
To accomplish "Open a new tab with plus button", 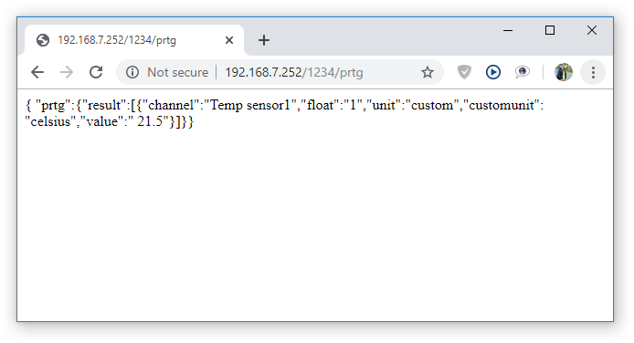I will (264, 40).
